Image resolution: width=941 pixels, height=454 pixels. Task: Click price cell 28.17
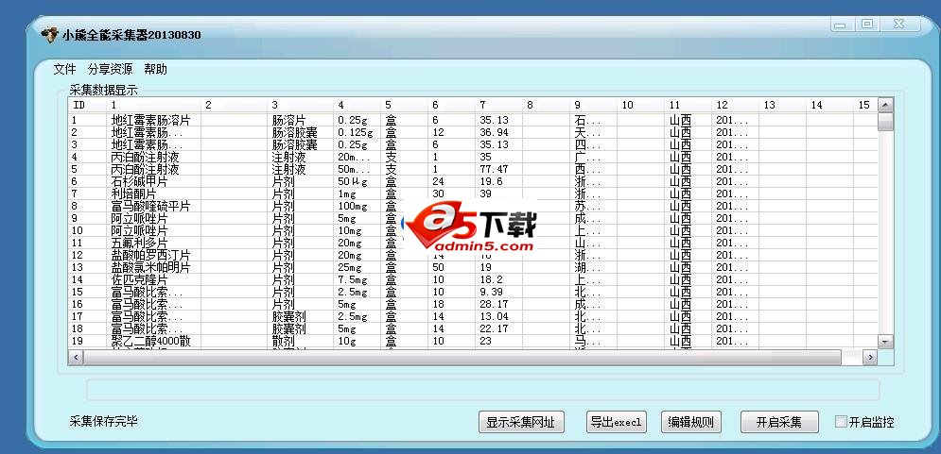(x=494, y=304)
